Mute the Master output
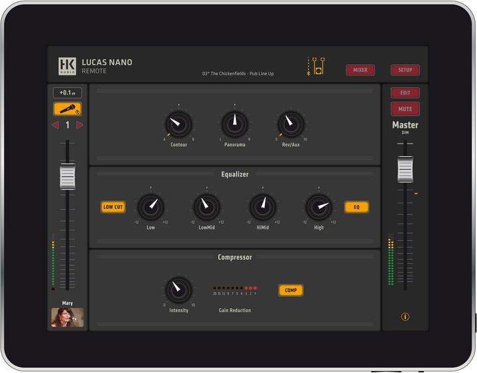 click(405, 108)
